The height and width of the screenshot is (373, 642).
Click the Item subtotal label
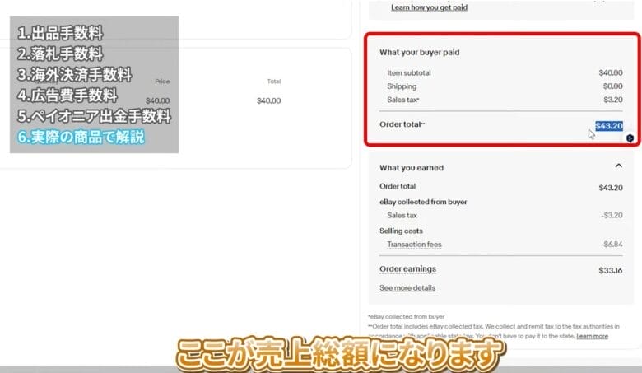click(x=408, y=72)
